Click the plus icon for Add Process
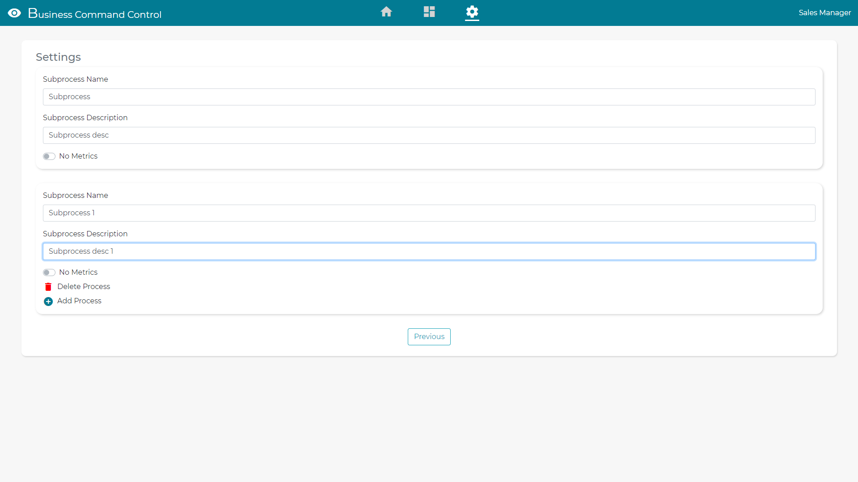Screen dimensions: 858x482 point(48,302)
